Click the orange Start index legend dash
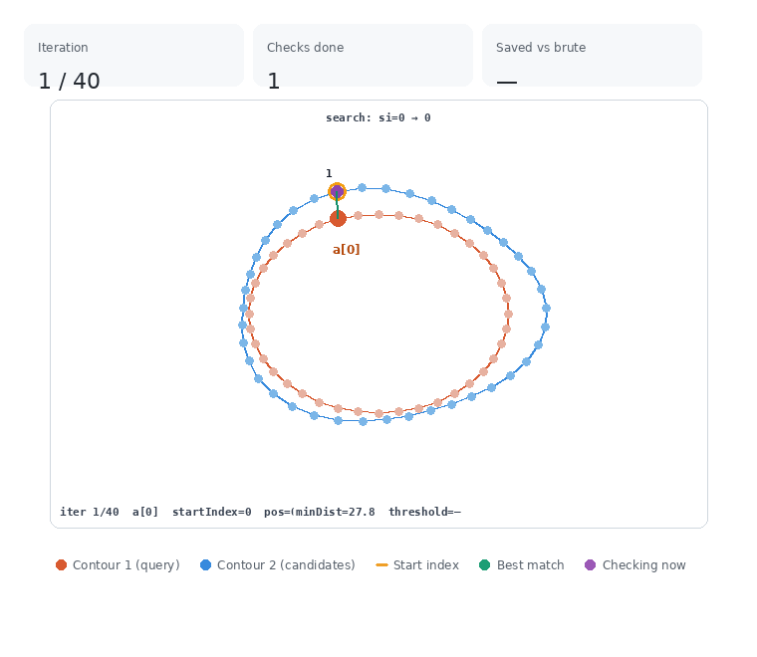757x657 pixels. 381,564
